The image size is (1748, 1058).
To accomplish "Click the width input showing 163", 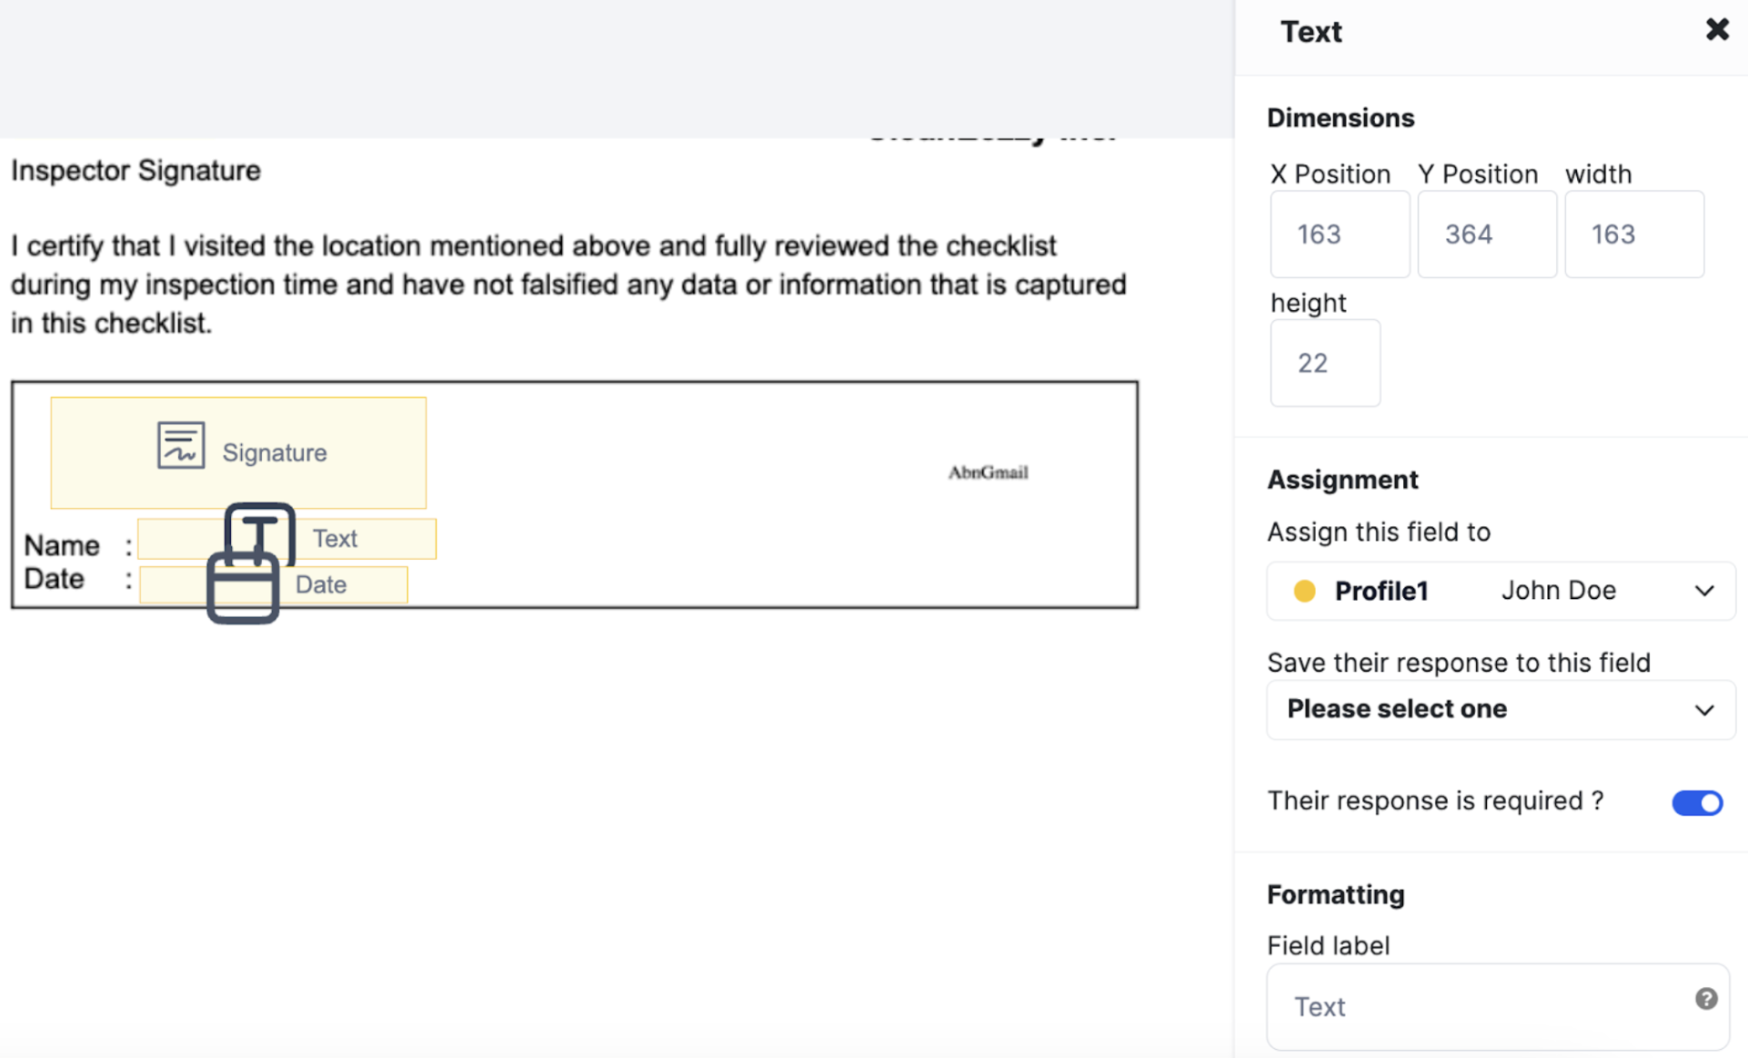I will [x=1633, y=234].
